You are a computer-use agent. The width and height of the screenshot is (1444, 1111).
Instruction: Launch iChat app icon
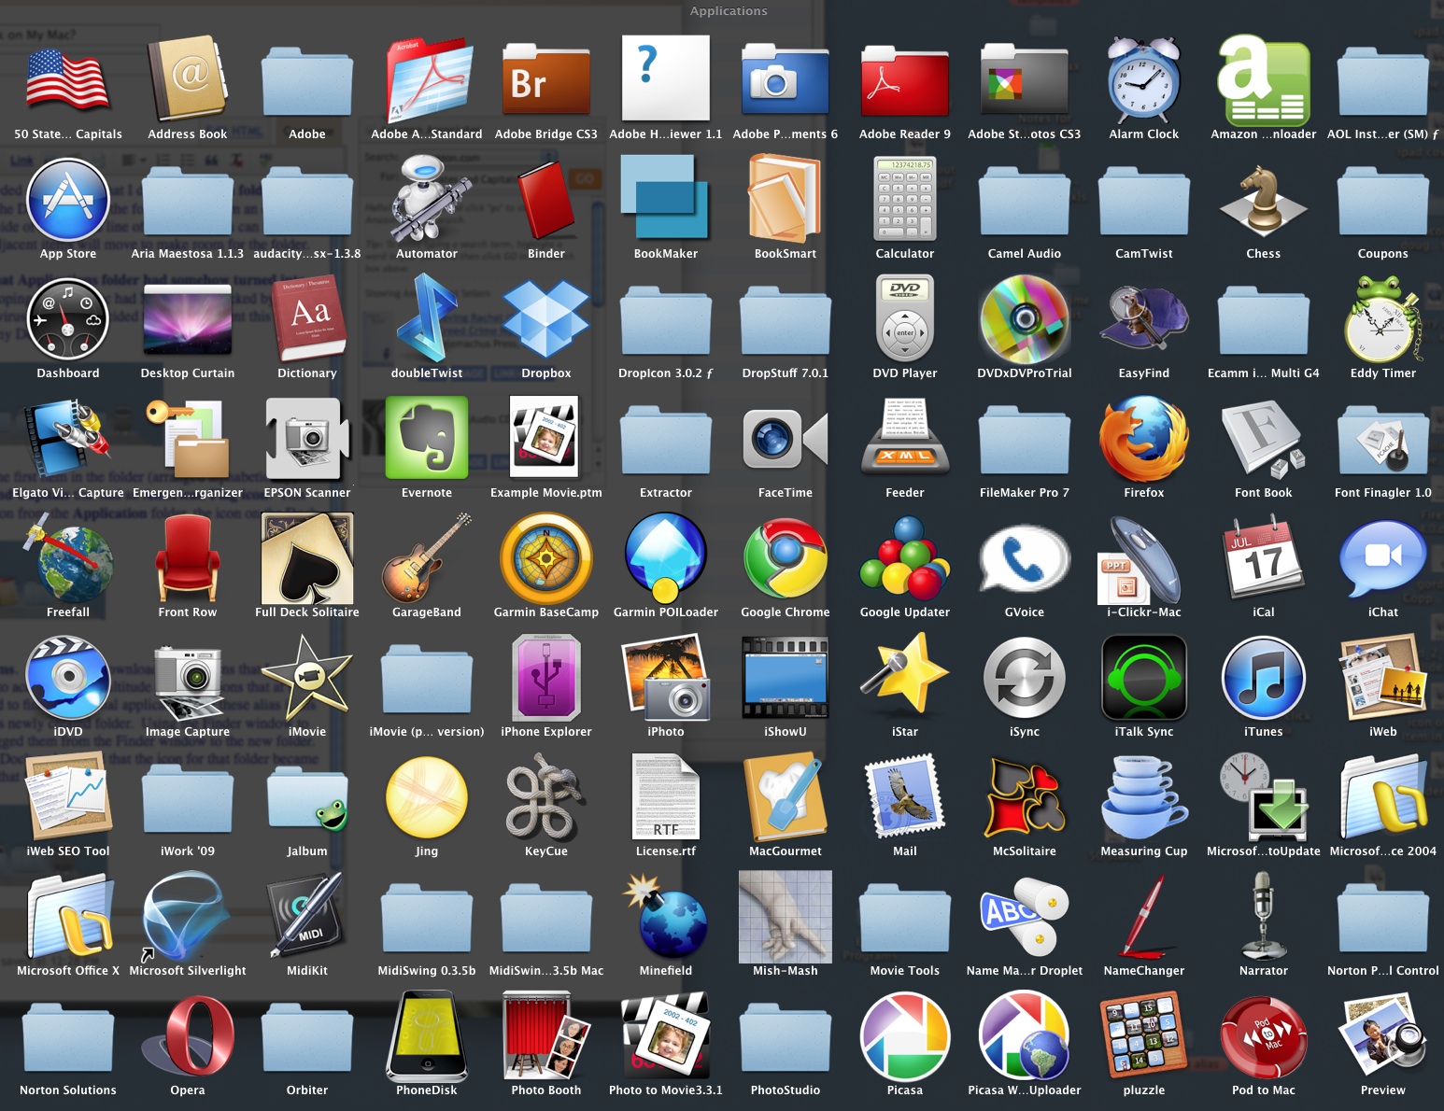pos(1383,557)
